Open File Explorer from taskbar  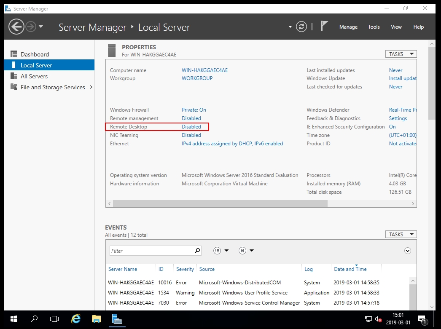point(97,319)
